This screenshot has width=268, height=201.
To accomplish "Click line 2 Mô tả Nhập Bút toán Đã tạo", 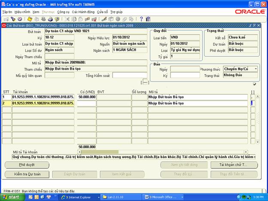I will tap(198, 104).
